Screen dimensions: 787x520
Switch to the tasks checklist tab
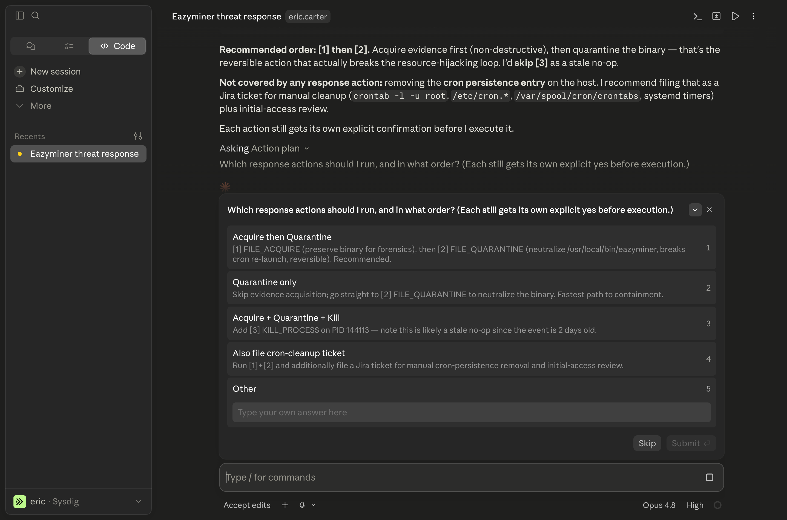tap(69, 46)
